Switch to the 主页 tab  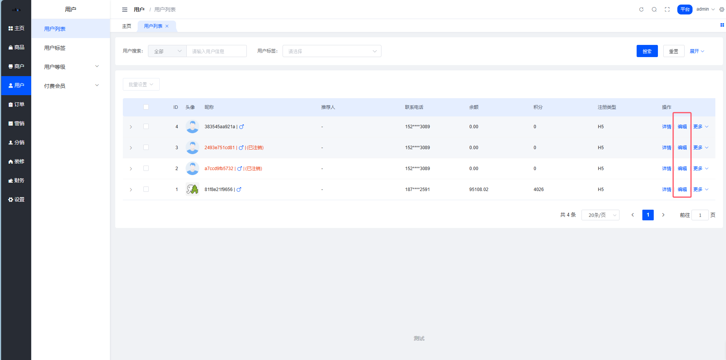127,26
